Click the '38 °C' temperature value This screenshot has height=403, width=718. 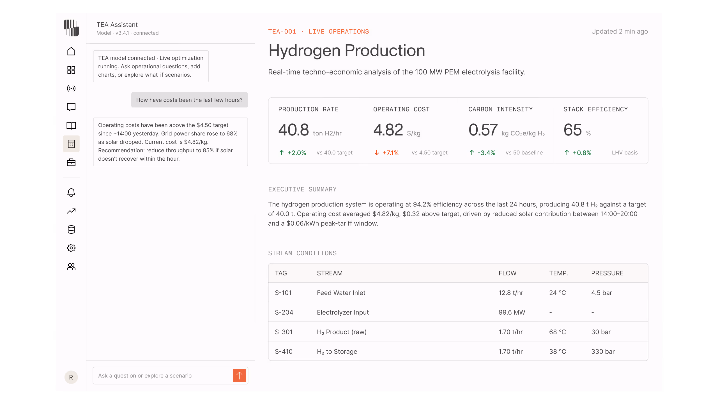pos(558,352)
